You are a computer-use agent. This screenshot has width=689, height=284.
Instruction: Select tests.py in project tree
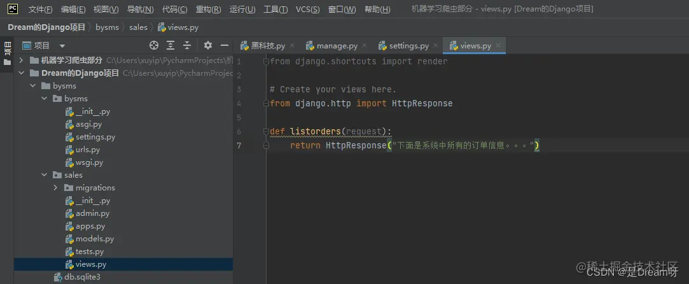point(123,252)
